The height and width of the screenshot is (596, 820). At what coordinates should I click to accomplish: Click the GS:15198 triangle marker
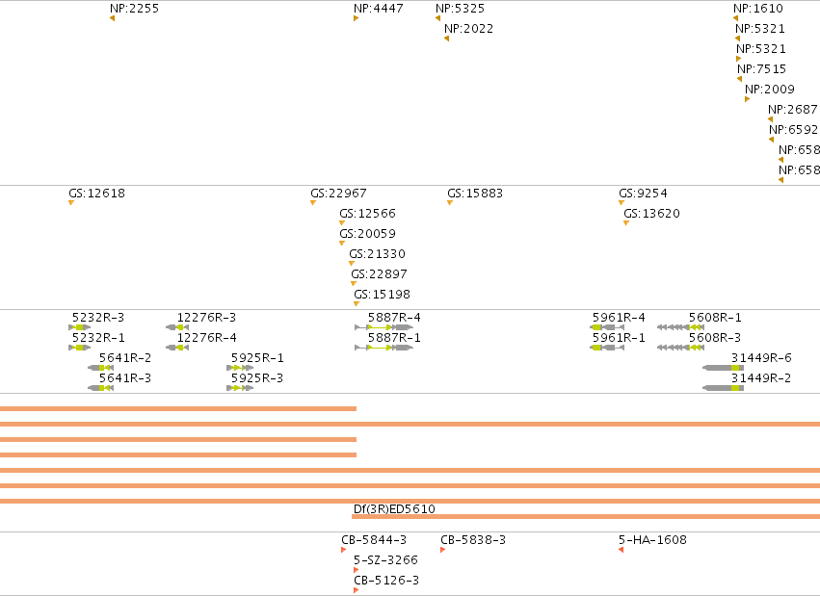tap(357, 304)
